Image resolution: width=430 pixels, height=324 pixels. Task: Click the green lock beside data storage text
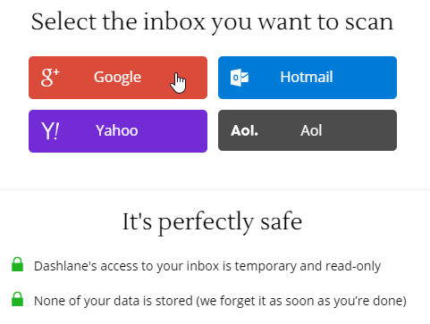coord(17,299)
